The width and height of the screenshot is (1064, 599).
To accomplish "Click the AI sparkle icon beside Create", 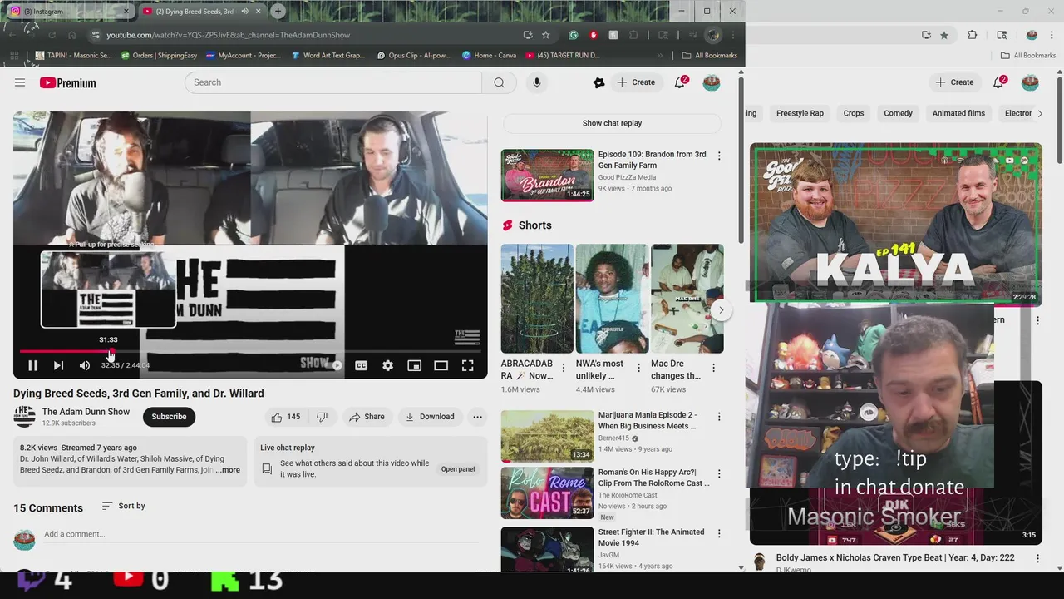I will (598, 82).
